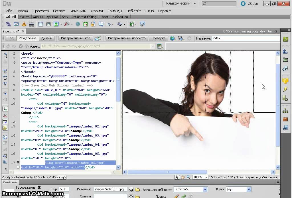Collapse the code block at line 17
The image size is (292, 198).
[18, 163]
